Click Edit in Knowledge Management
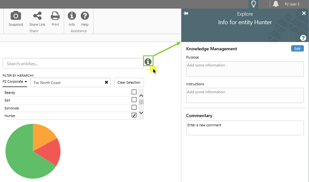The height and width of the screenshot is (182, 309). pyautogui.click(x=297, y=49)
